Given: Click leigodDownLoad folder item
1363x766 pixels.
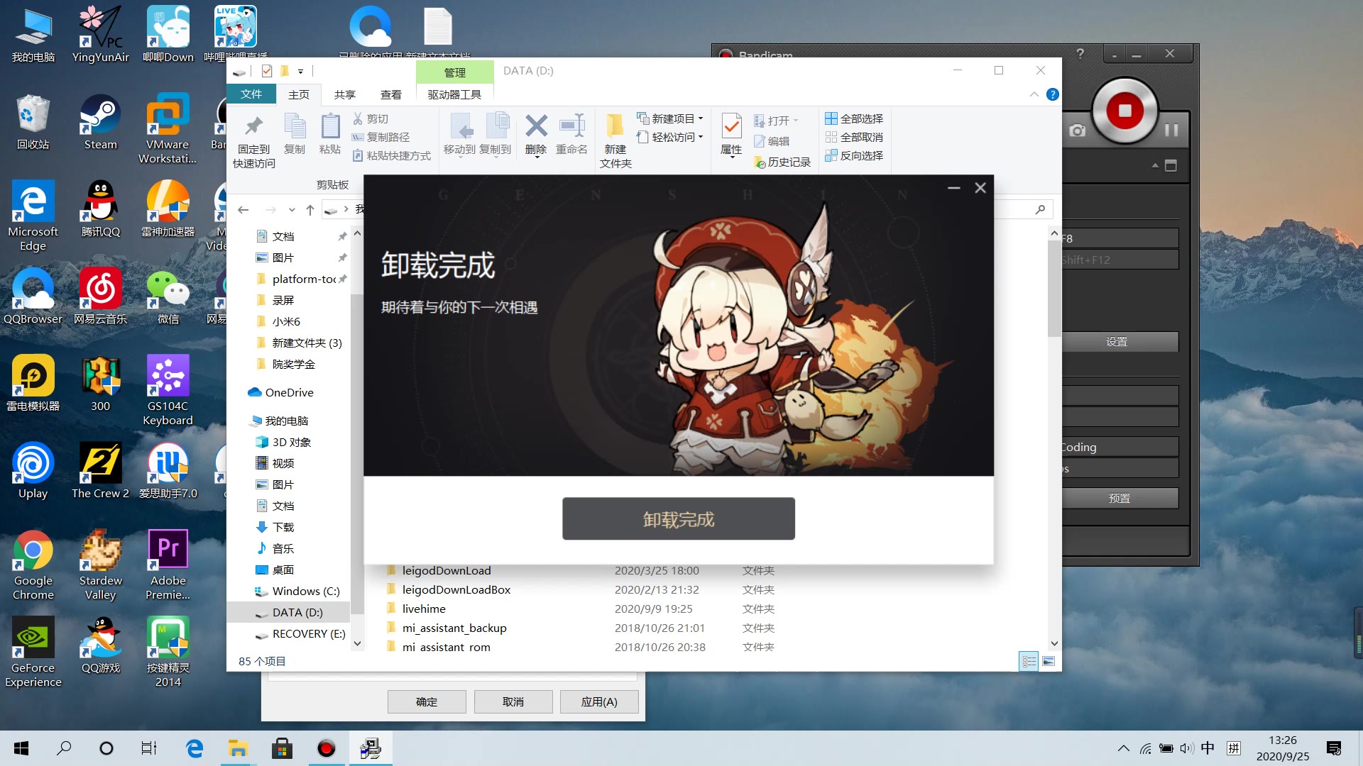Looking at the screenshot, I should [x=446, y=570].
